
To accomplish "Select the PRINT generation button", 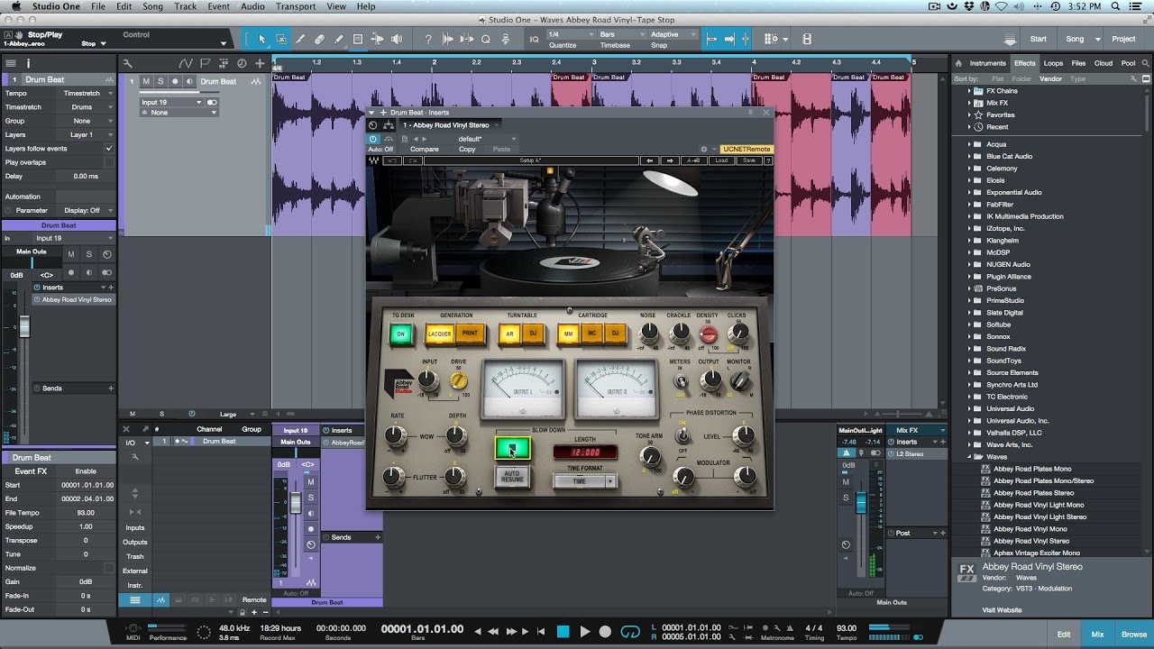I will 470,334.
